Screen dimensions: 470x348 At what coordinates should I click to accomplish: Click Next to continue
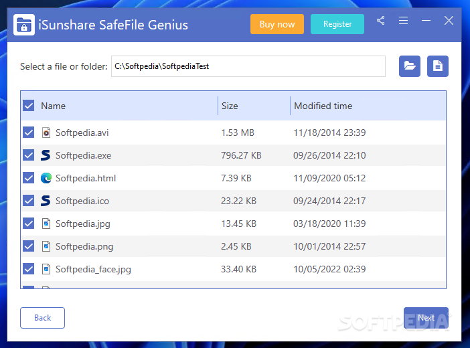pos(426,318)
